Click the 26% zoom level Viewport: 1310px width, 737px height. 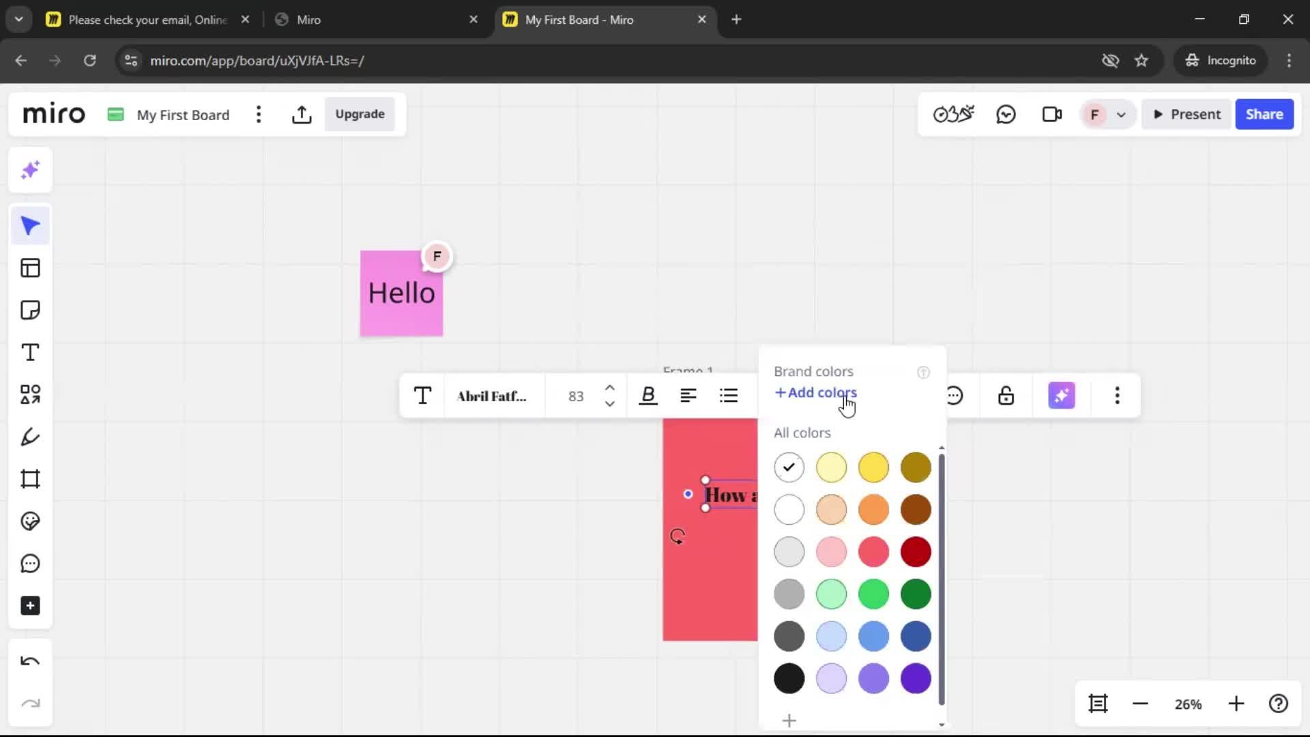tap(1188, 704)
